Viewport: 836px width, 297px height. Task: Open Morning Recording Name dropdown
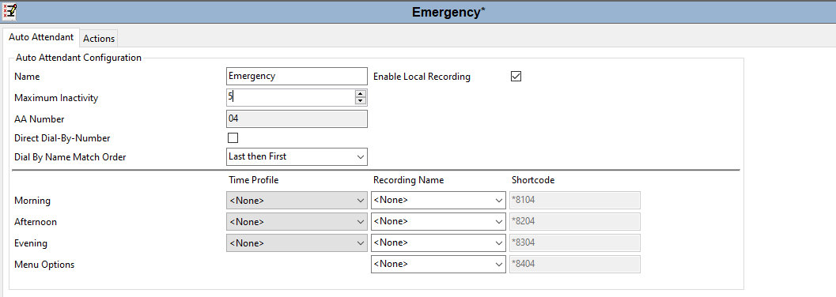(438, 200)
